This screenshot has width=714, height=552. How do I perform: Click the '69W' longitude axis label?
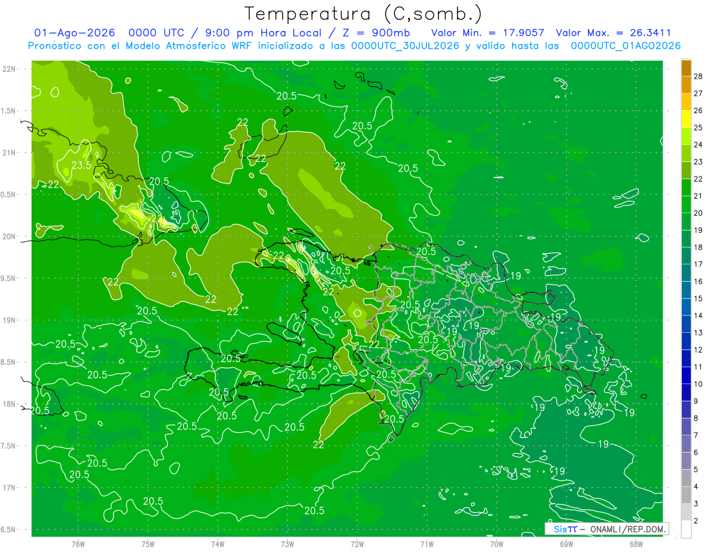coord(566,544)
